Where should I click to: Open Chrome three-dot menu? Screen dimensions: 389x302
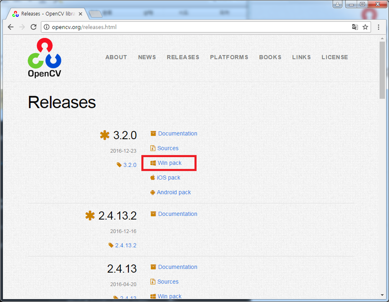click(x=378, y=27)
